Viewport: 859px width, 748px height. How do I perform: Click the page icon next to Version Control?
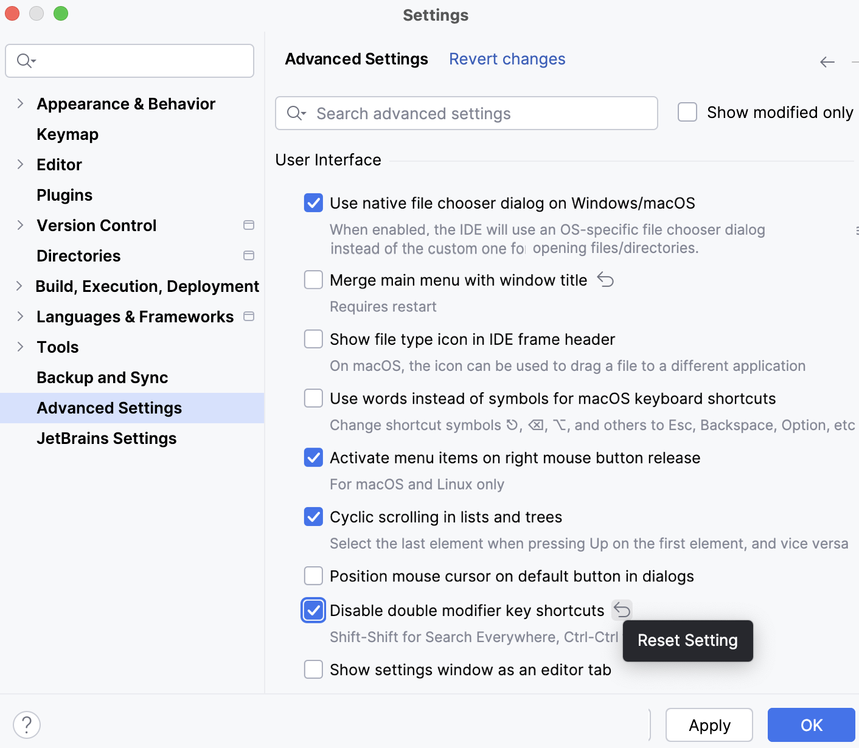(249, 225)
